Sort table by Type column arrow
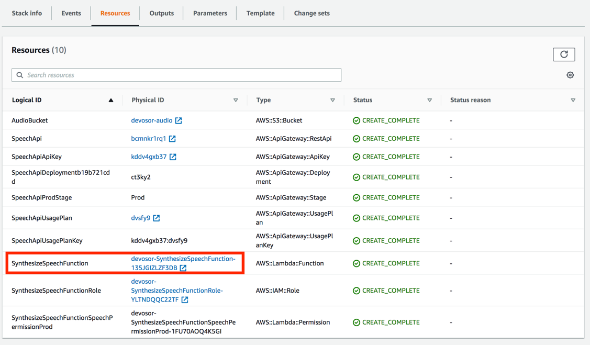Viewport: 590px width, 345px height. [332, 100]
